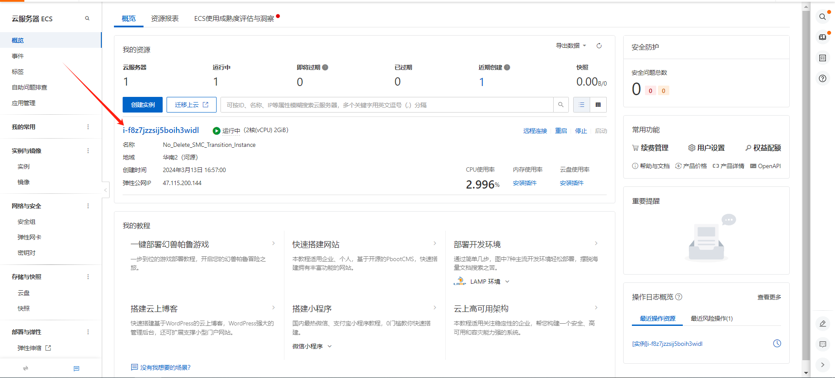Open the right toolbar list panel icon

(x=822, y=58)
